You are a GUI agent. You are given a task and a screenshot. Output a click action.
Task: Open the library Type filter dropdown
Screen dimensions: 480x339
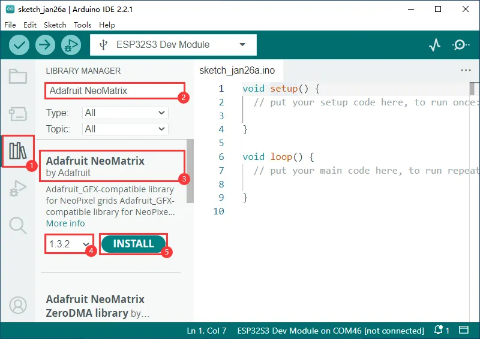[125, 113]
